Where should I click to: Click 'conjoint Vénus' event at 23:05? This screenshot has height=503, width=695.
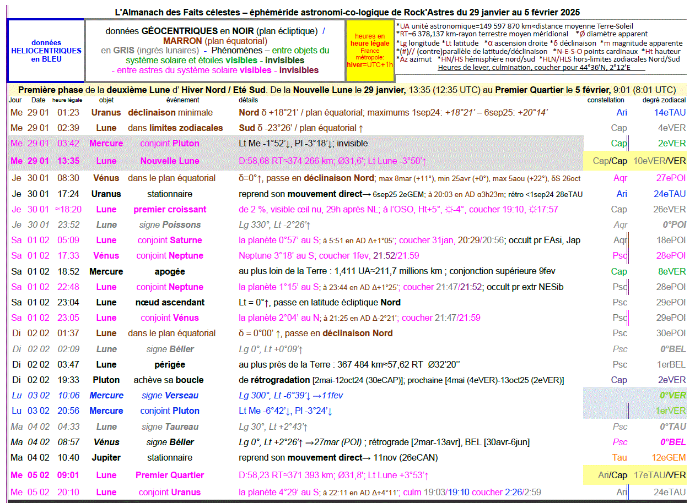click(170, 318)
